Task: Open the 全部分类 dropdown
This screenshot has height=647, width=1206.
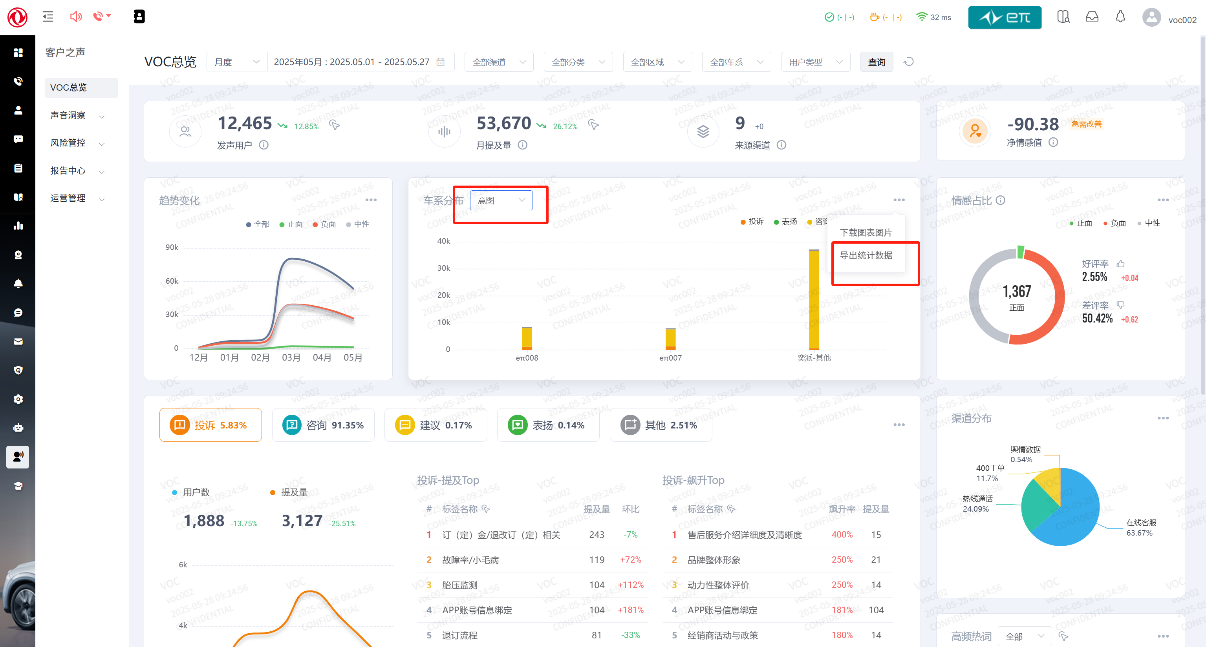Action: point(578,62)
